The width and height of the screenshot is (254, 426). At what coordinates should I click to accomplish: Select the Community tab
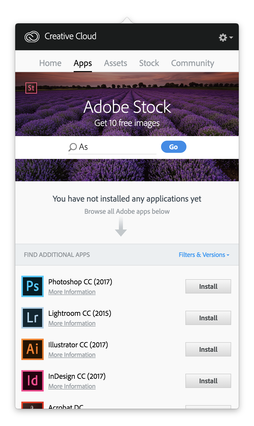pos(193,63)
